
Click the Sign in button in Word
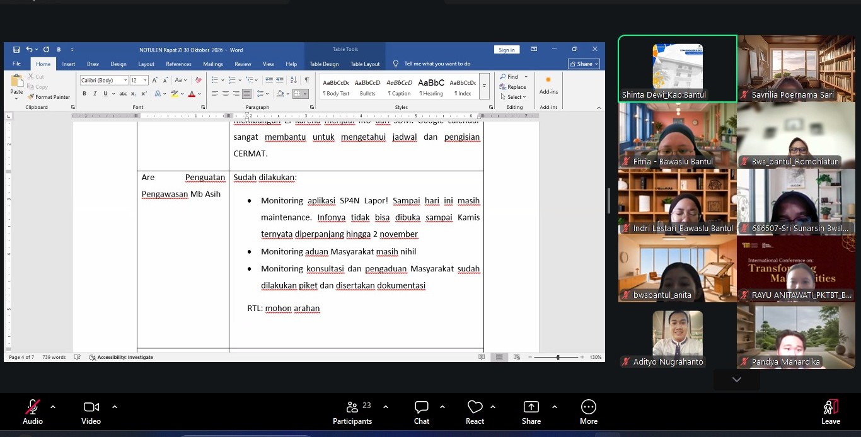tap(506, 50)
